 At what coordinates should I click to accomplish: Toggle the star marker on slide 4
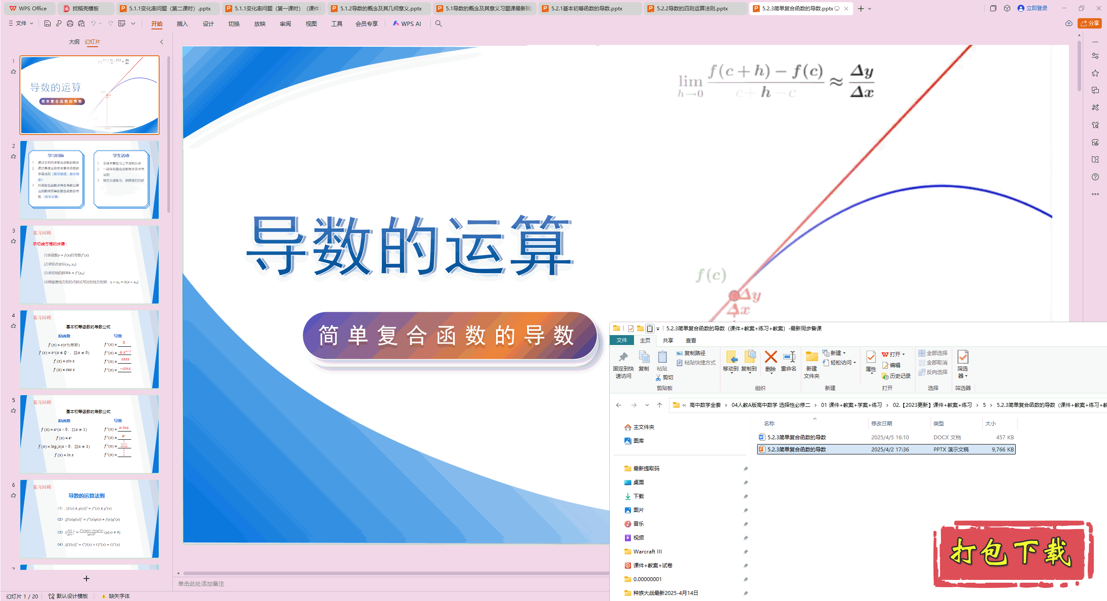13,326
